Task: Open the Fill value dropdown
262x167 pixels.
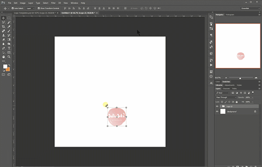Action: (x=252, y=102)
